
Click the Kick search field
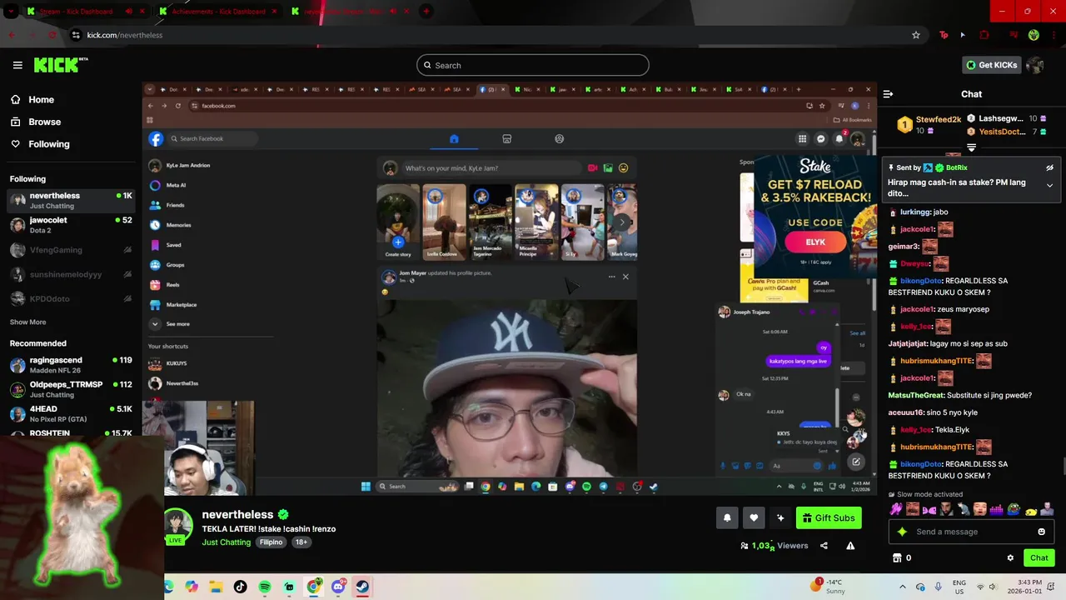(x=533, y=65)
